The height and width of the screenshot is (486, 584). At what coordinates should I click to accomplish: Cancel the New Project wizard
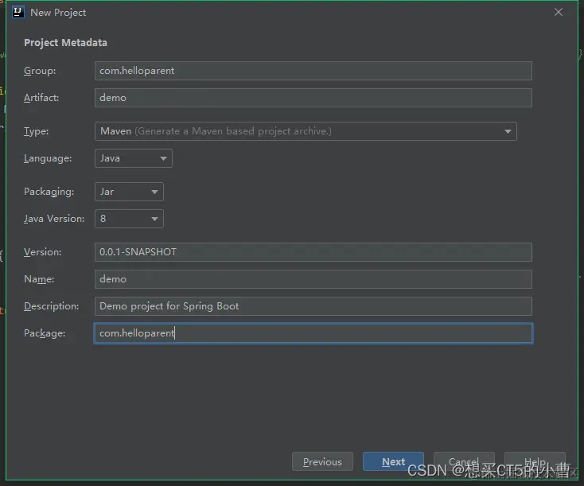464,462
